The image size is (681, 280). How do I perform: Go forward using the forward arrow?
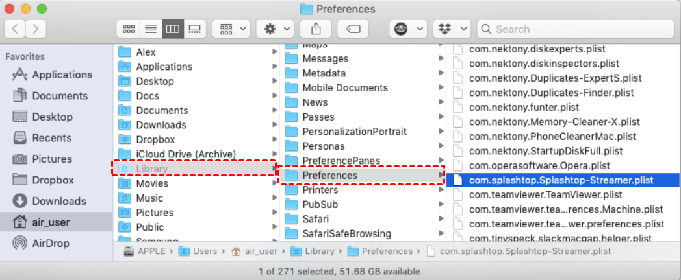[36, 29]
